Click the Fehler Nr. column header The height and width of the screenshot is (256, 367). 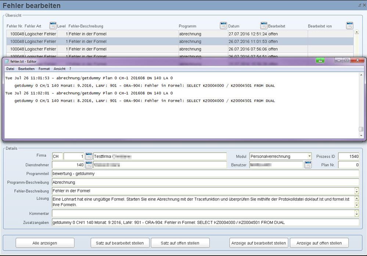coord(15,26)
